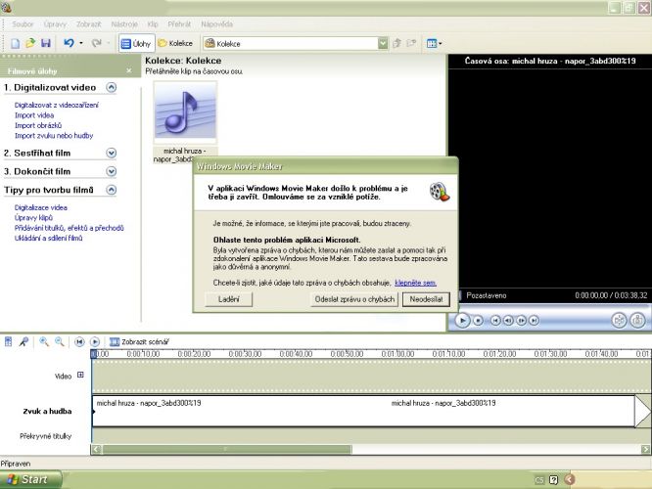Viewport: 652px width, 489px height.
Task: Expand the Sestříhat film section
Action: [x=111, y=153]
